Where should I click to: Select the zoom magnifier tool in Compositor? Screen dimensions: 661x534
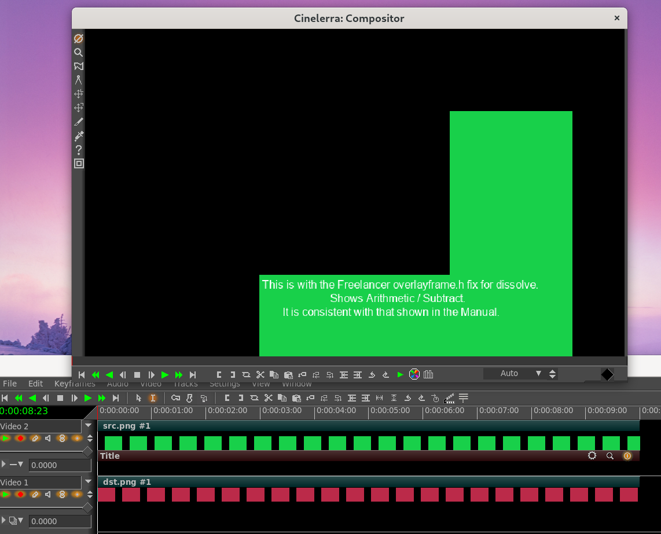click(79, 52)
